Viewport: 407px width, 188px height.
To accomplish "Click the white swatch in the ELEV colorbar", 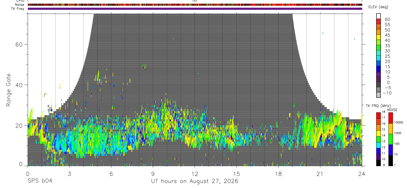I will pos(378,16).
